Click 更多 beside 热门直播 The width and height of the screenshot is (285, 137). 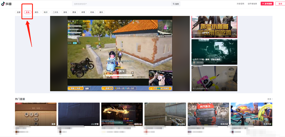coord(270,99)
